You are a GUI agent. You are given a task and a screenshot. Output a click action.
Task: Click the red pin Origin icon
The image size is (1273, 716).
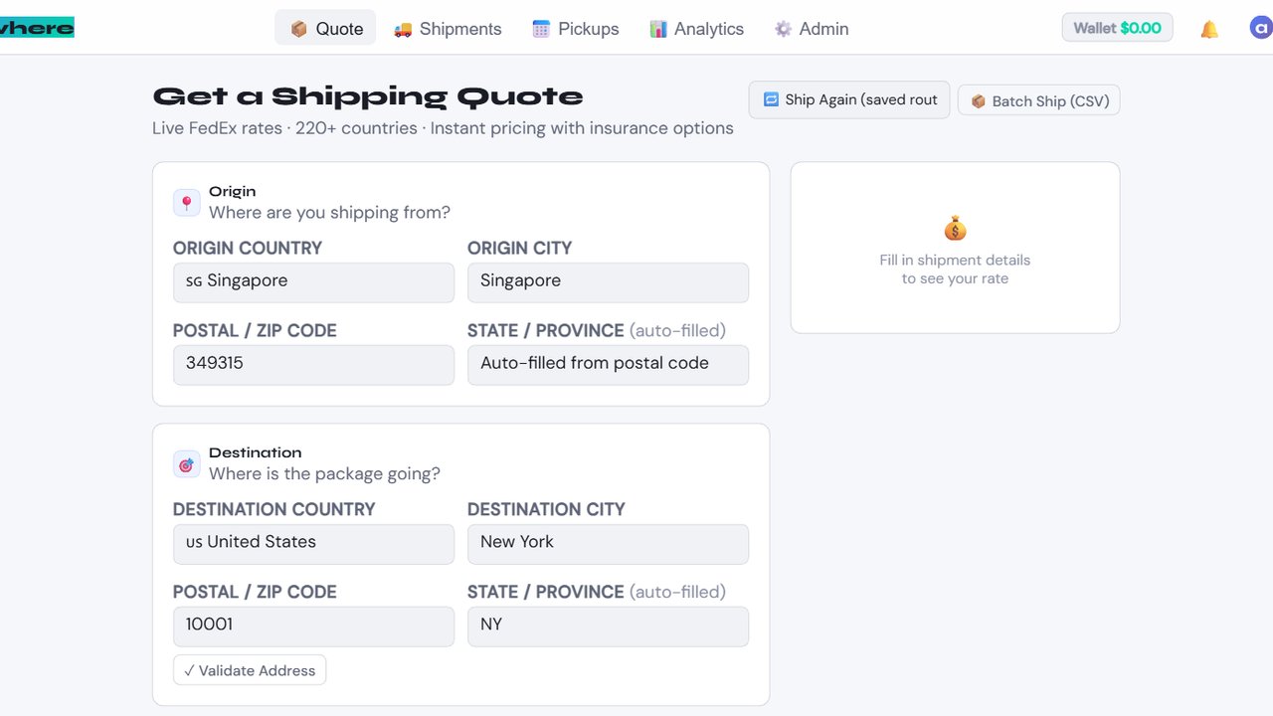[x=186, y=203]
